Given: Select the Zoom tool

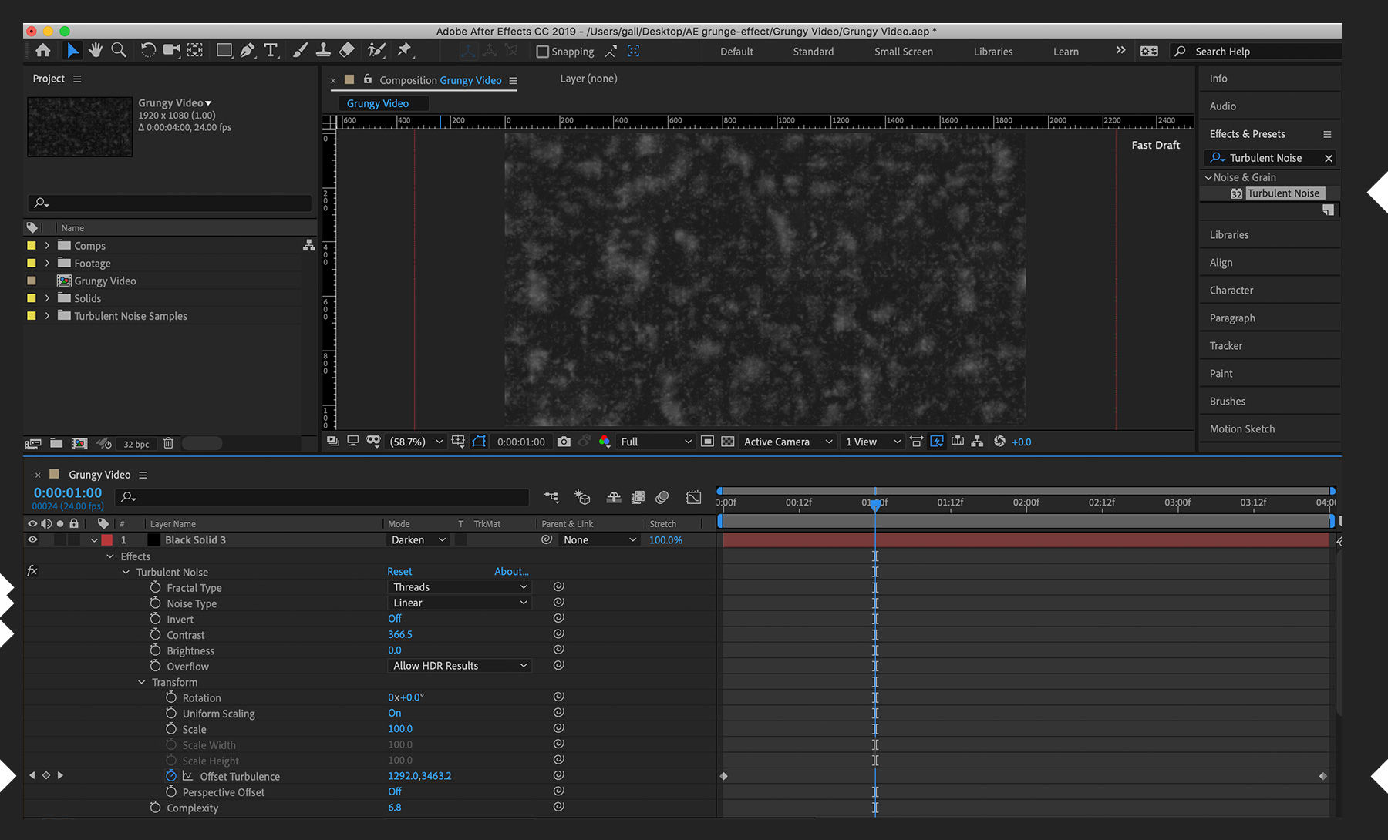Looking at the screenshot, I should click(x=118, y=50).
